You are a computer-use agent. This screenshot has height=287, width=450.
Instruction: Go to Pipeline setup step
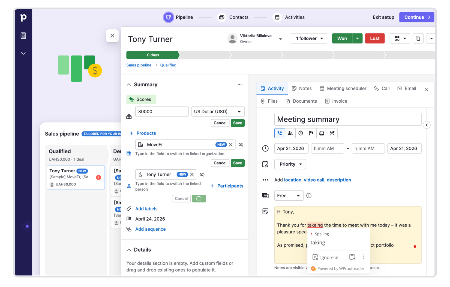point(178,17)
